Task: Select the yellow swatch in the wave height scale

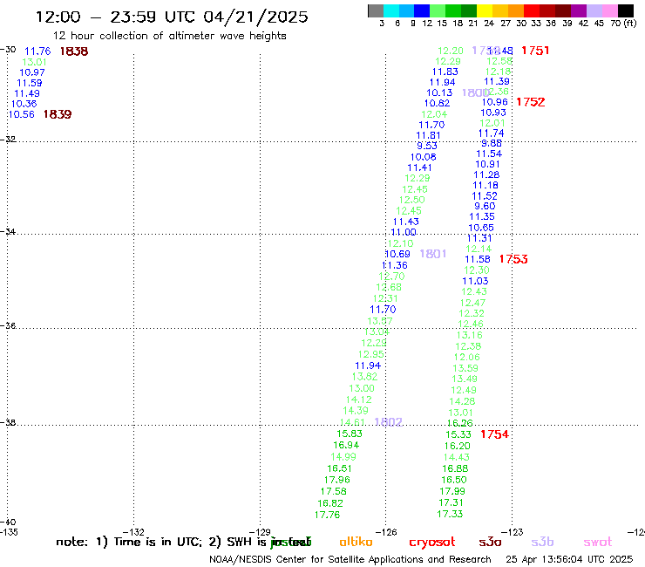Action: (x=485, y=10)
